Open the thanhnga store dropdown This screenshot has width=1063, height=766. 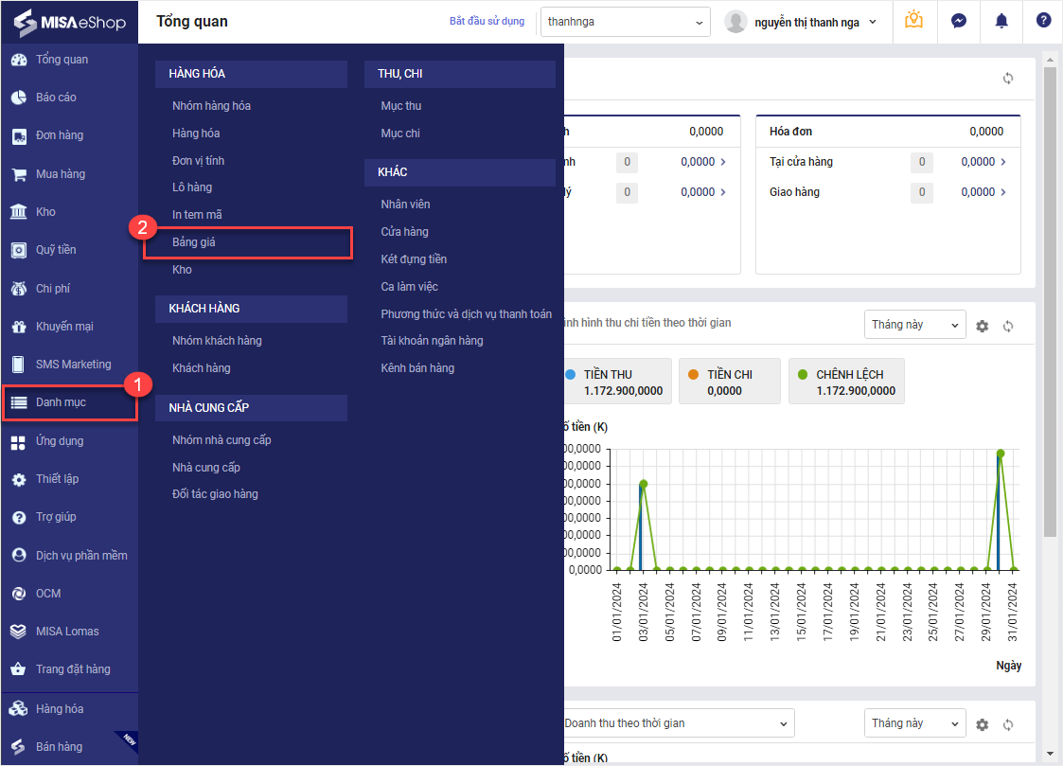point(625,22)
